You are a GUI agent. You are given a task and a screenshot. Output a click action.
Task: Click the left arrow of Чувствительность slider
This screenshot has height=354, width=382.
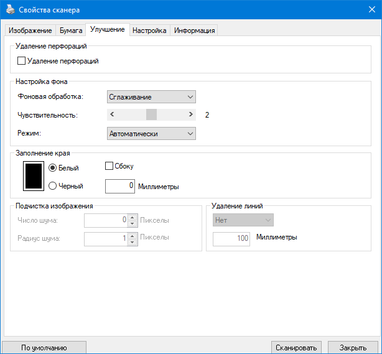(112, 114)
